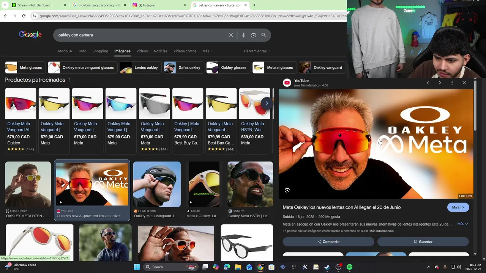
Task: Open Windows Start menu
Action: pos(137,267)
